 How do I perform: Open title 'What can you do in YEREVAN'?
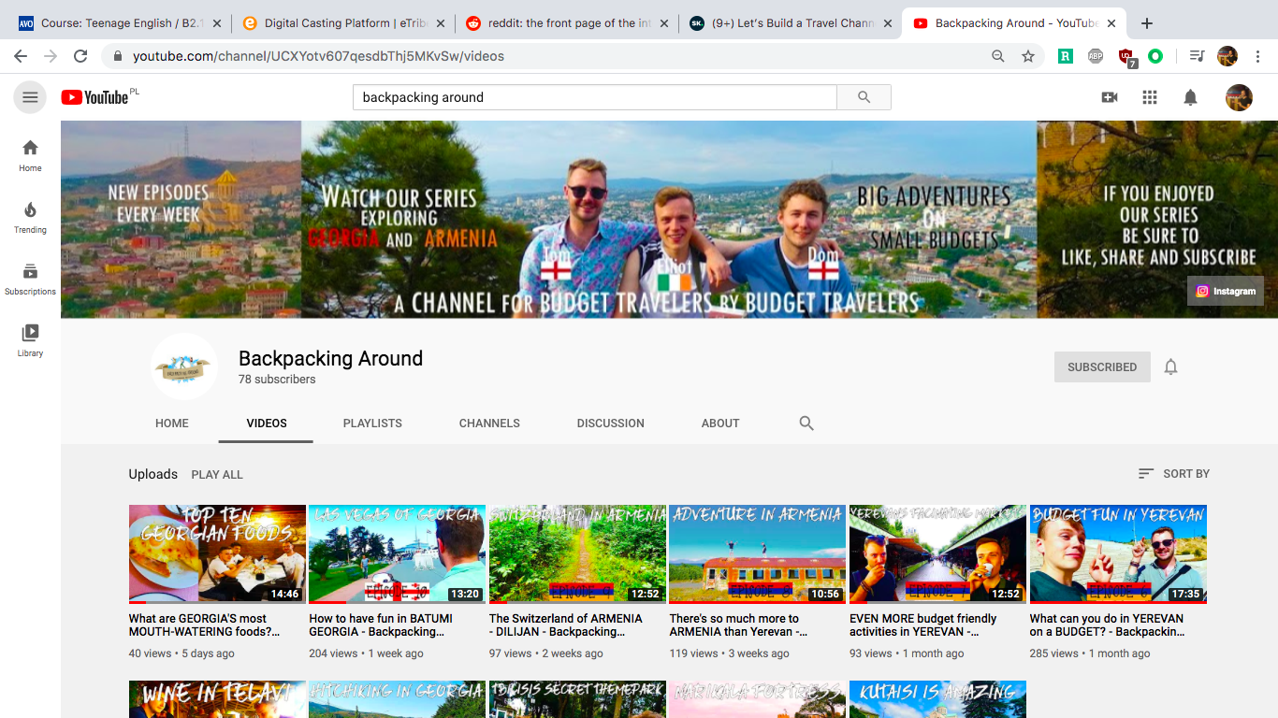tap(1108, 625)
